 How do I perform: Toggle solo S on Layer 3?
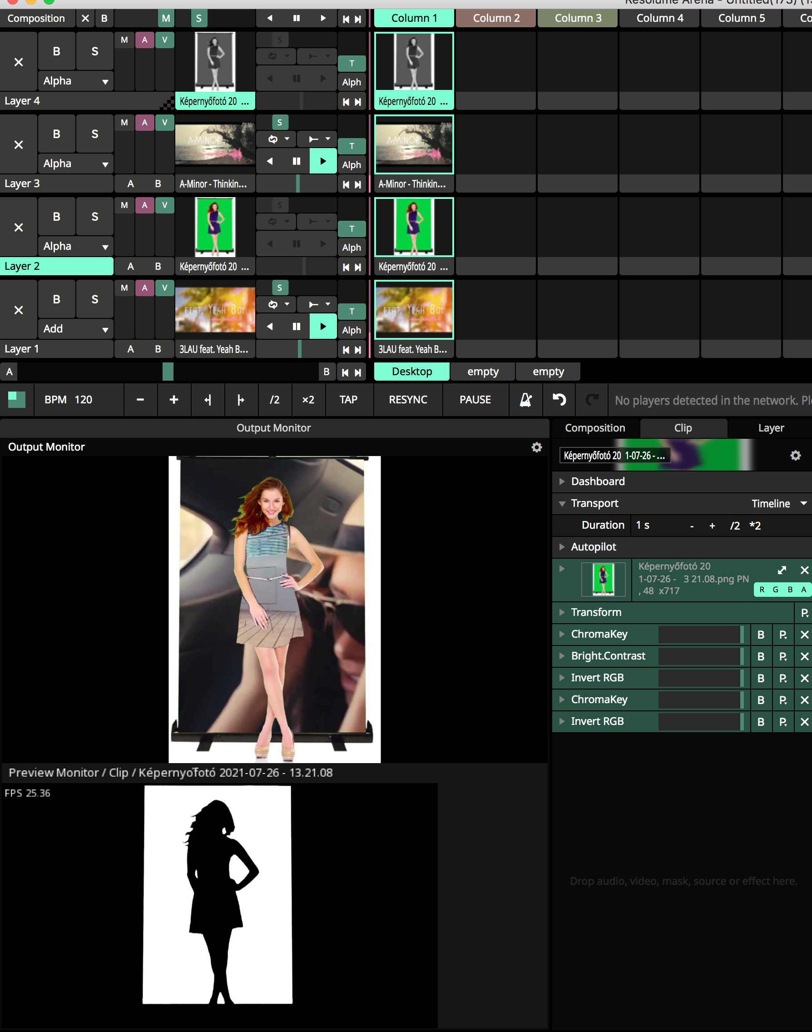click(x=94, y=134)
